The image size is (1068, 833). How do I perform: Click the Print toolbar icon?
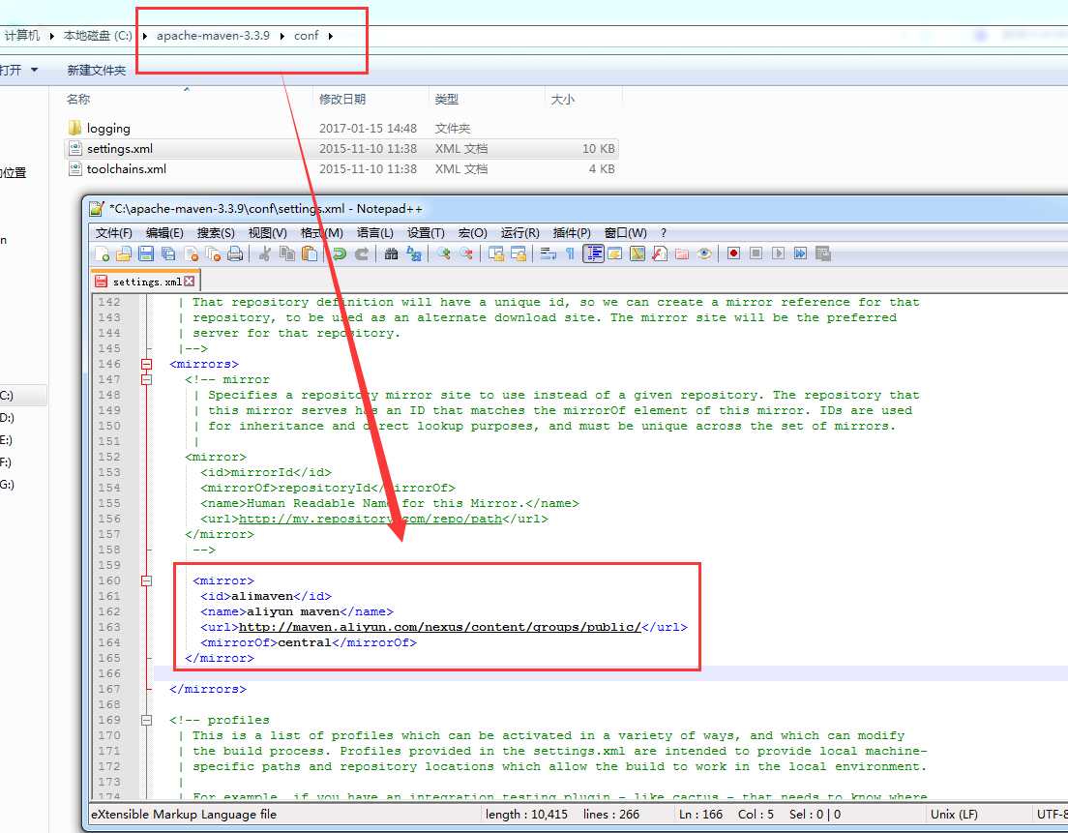(235, 254)
